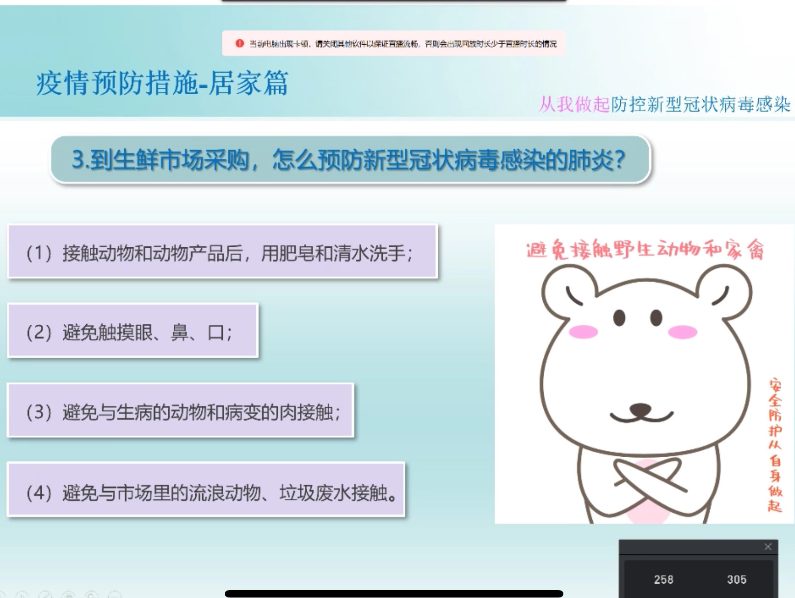This screenshot has width=795, height=598.
Task: Click the slide title 疫情预防措施-居家篇
Action: [x=162, y=83]
